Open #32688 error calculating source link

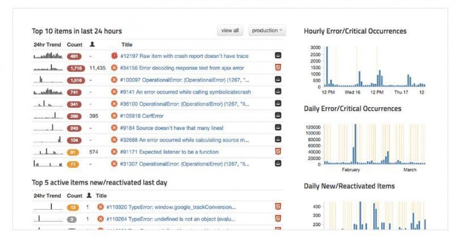point(184,140)
